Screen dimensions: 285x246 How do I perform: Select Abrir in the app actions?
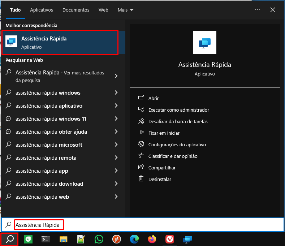pos(154,98)
